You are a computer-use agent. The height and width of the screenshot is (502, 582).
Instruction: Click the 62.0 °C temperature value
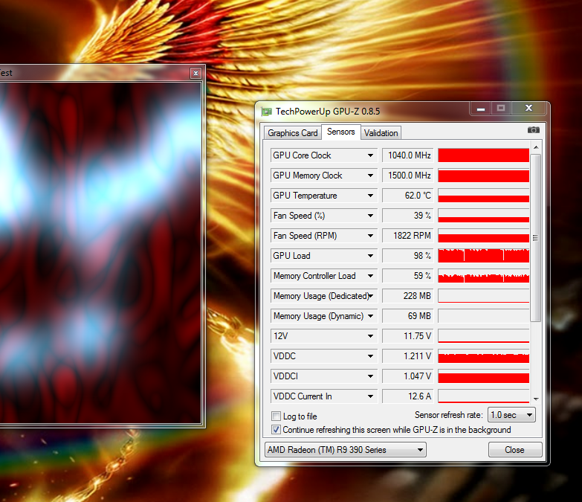point(408,196)
